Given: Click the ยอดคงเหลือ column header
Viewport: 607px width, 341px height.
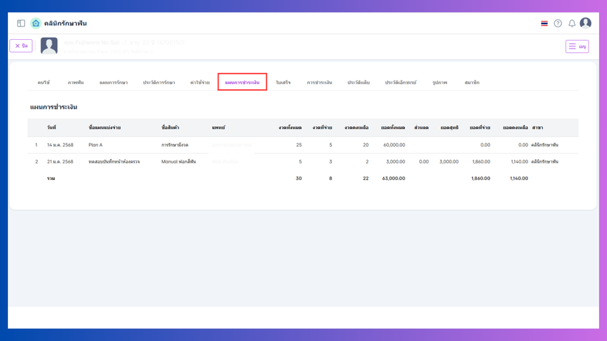Looking at the screenshot, I should pos(516,128).
